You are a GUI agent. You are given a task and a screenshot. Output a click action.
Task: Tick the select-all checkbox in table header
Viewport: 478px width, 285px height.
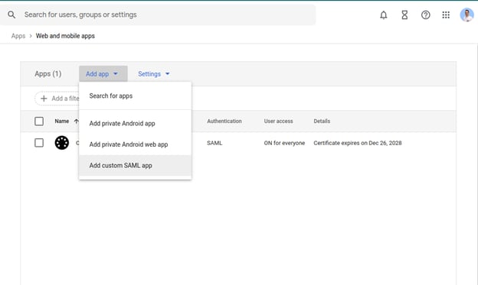[x=39, y=121]
